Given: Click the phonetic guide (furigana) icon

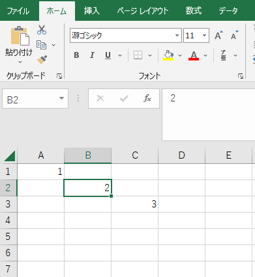Looking at the screenshot, I should [223, 55].
